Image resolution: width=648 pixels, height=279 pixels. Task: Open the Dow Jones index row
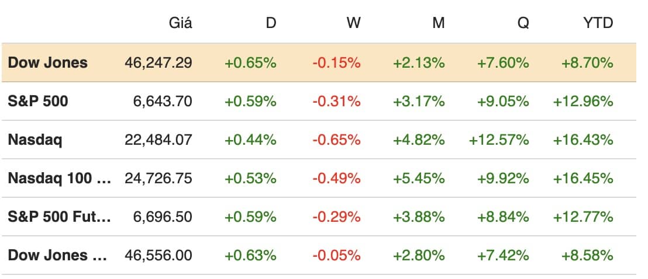click(48, 62)
